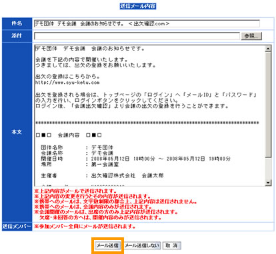Click the 本文 scrollbar up arrow

point(268,49)
